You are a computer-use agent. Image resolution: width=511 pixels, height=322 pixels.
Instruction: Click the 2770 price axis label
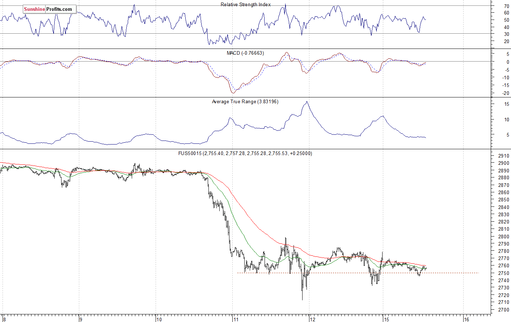(x=504, y=259)
